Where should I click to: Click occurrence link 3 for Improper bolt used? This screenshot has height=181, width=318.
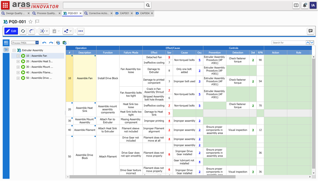[x=200, y=81]
